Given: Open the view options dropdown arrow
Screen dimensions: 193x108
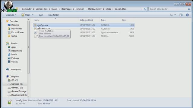Looking at the screenshot, I should coord(175,15).
